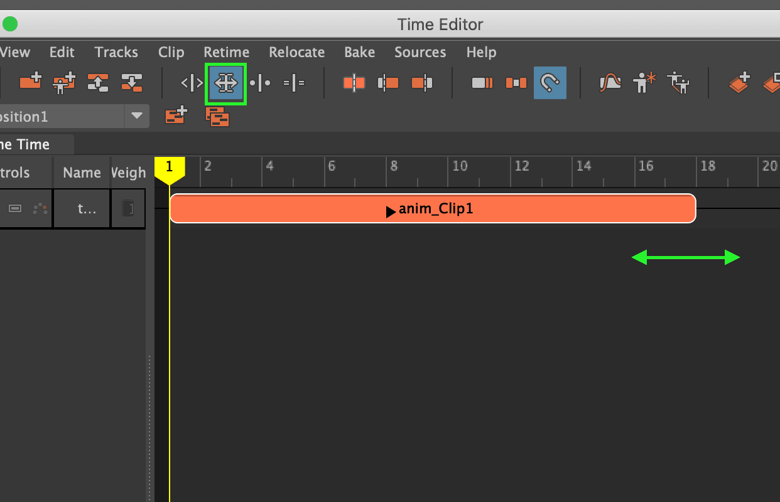Open the Retime menu
Viewport: 780px width, 502px height.
pos(226,52)
